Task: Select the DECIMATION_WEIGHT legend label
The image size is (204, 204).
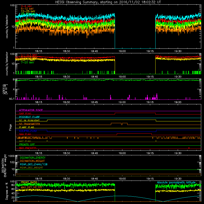Action: (32, 161)
